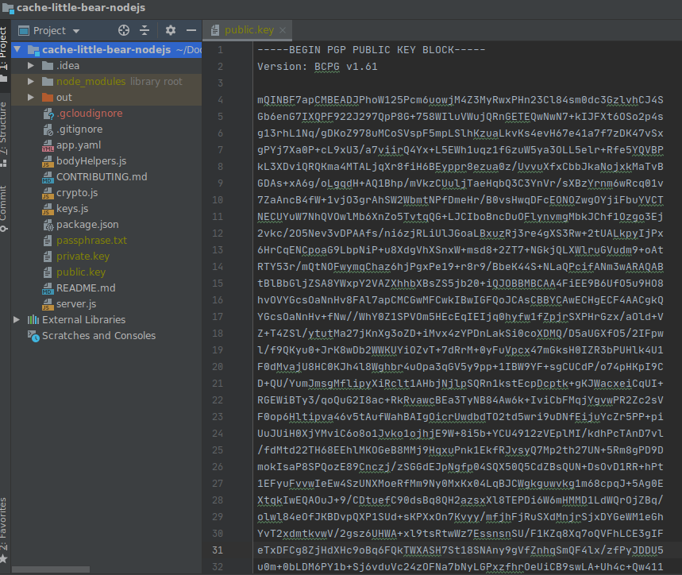Click the Select Opened File crosshair icon
Viewport: 682px width, 575px height.
(123, 30)
